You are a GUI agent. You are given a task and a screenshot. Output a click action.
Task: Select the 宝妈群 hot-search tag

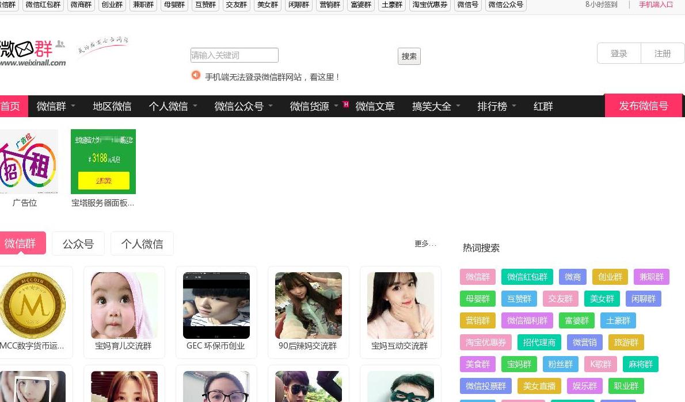[519, 364]
